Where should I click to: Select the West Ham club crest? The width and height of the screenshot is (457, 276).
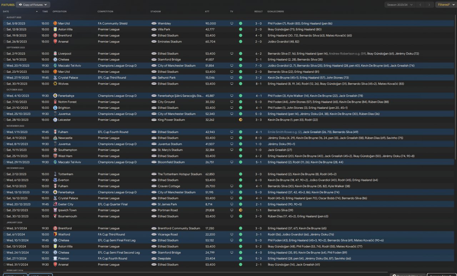(55, 156)
